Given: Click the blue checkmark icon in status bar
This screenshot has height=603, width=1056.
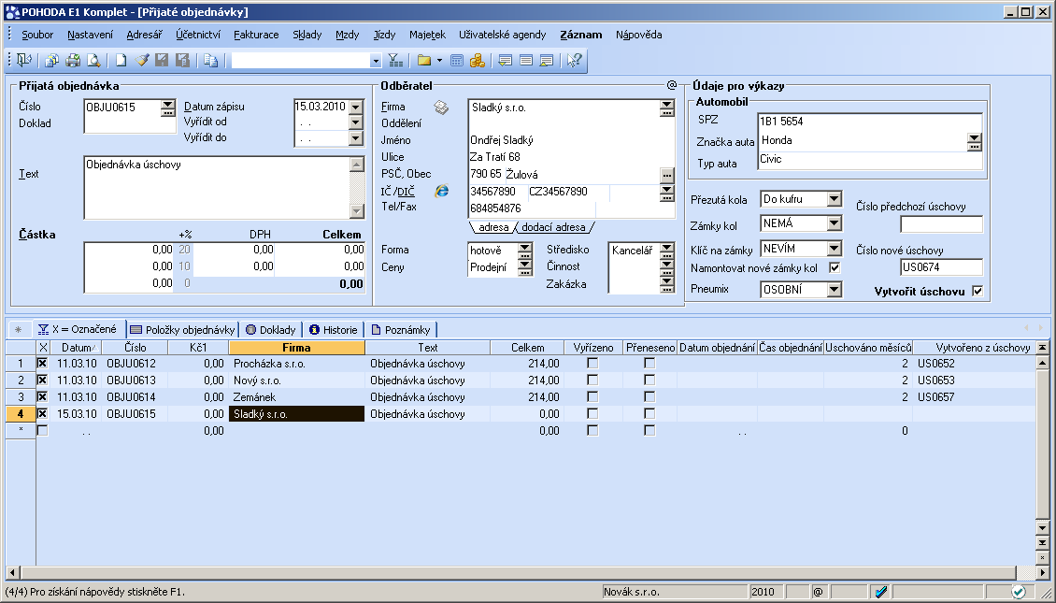Looking at the screenshot, I should click(x=881, y=592).
